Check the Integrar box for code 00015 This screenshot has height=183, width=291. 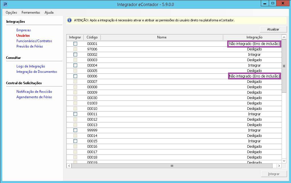tap(75, 141)
